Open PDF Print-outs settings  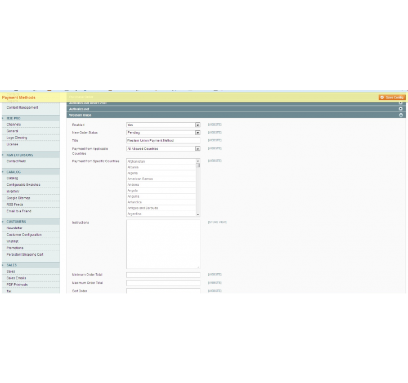point(17,285)
